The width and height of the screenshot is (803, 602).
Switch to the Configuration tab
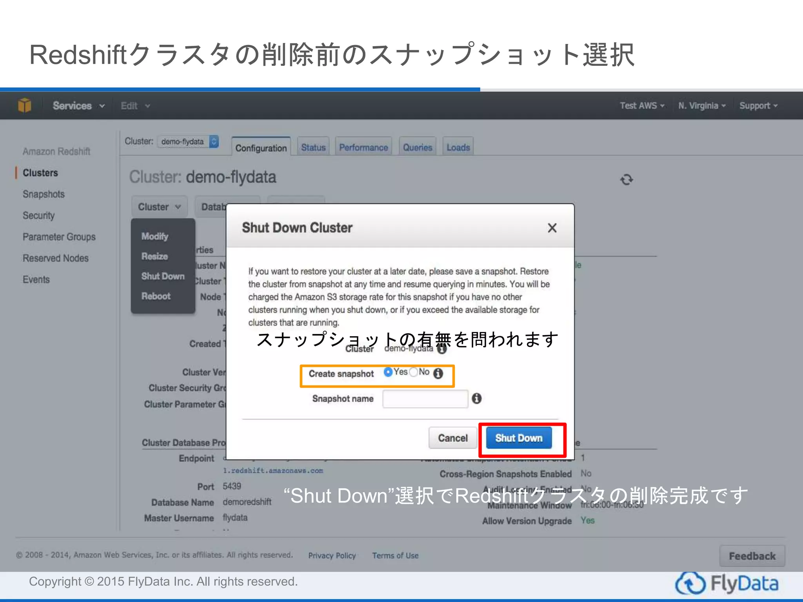tap(261, 148)
